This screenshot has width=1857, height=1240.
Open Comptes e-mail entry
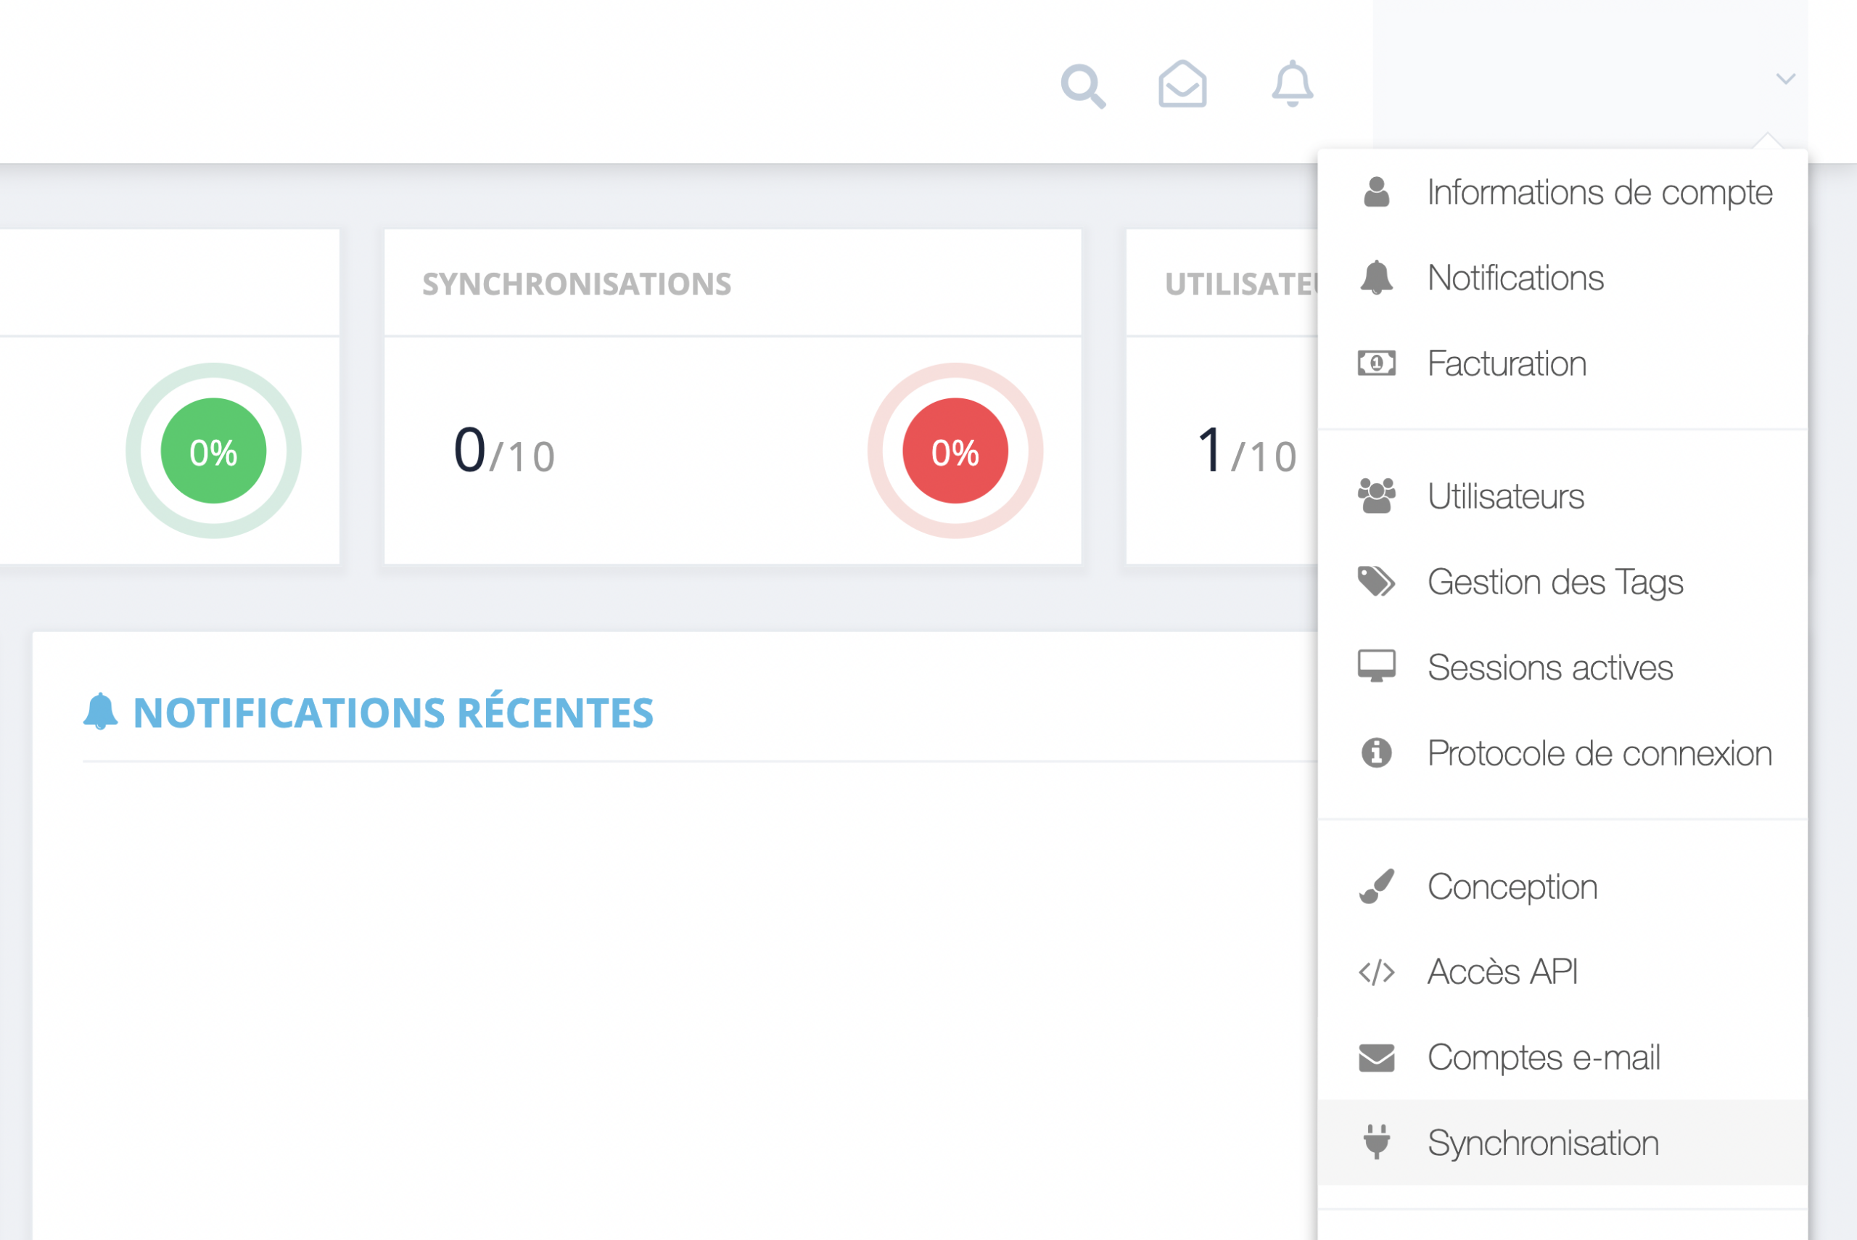pos(1562,1057)
